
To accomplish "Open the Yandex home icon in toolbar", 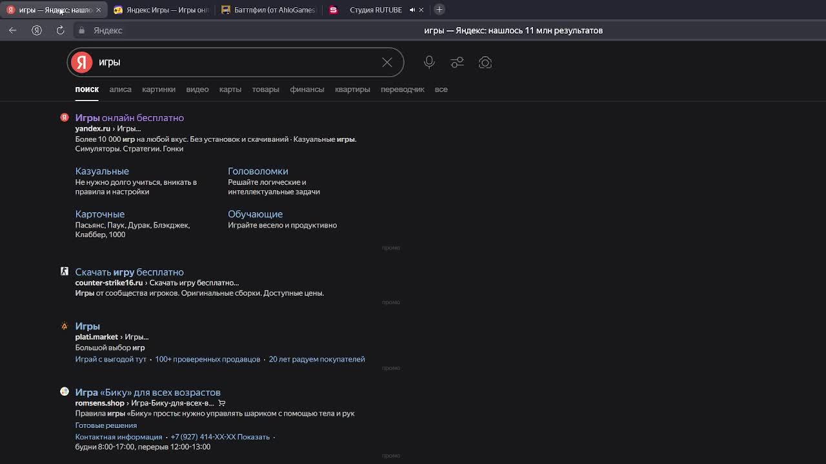I will (37, 30).
